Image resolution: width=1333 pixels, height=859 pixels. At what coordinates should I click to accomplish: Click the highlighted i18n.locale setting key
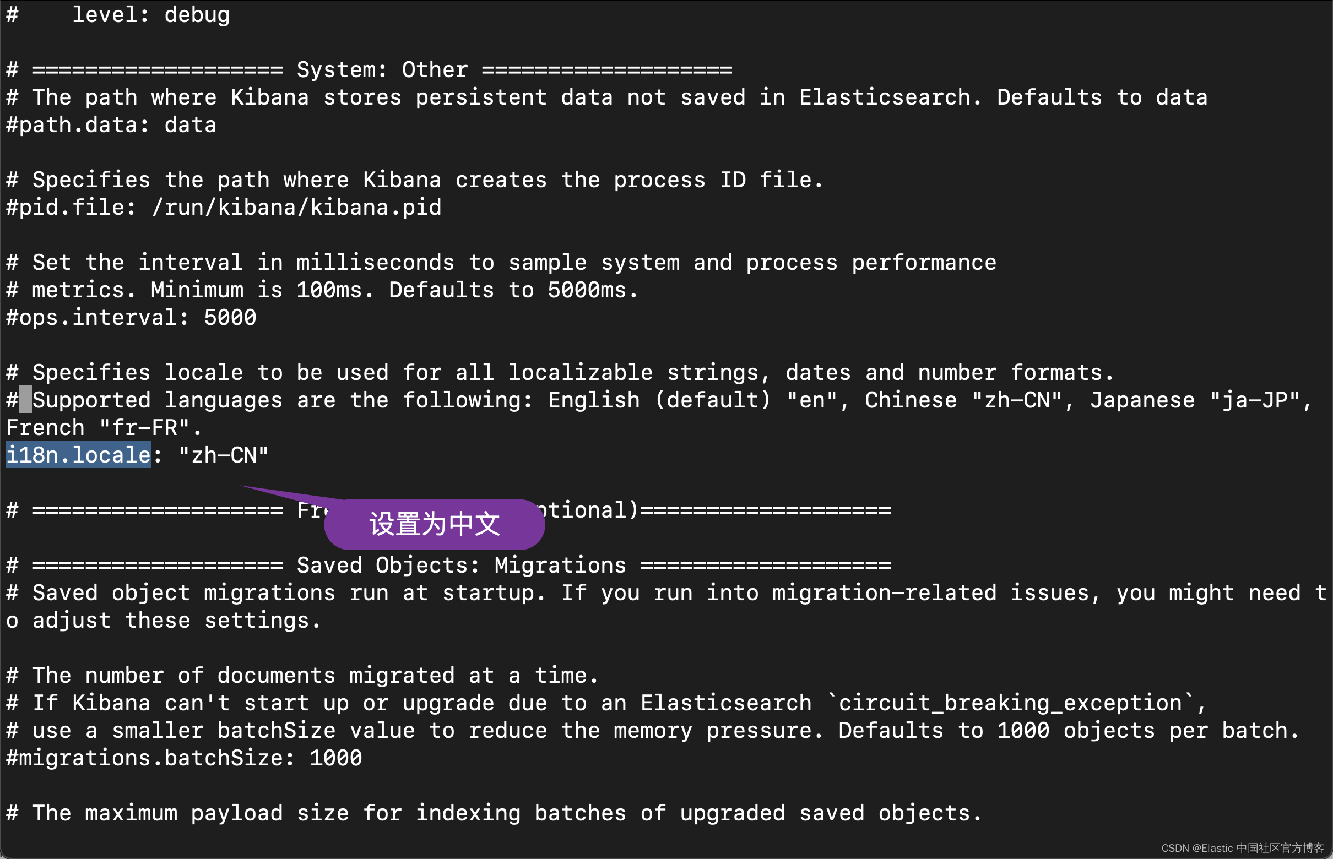point(78,455)
